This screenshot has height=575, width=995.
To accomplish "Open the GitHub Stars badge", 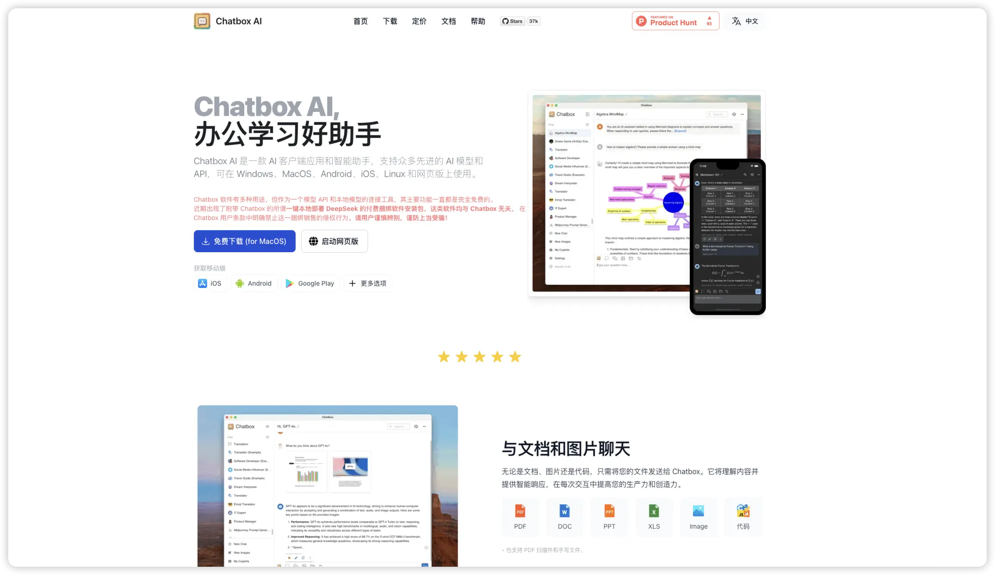I will click(x=520, y=21).
